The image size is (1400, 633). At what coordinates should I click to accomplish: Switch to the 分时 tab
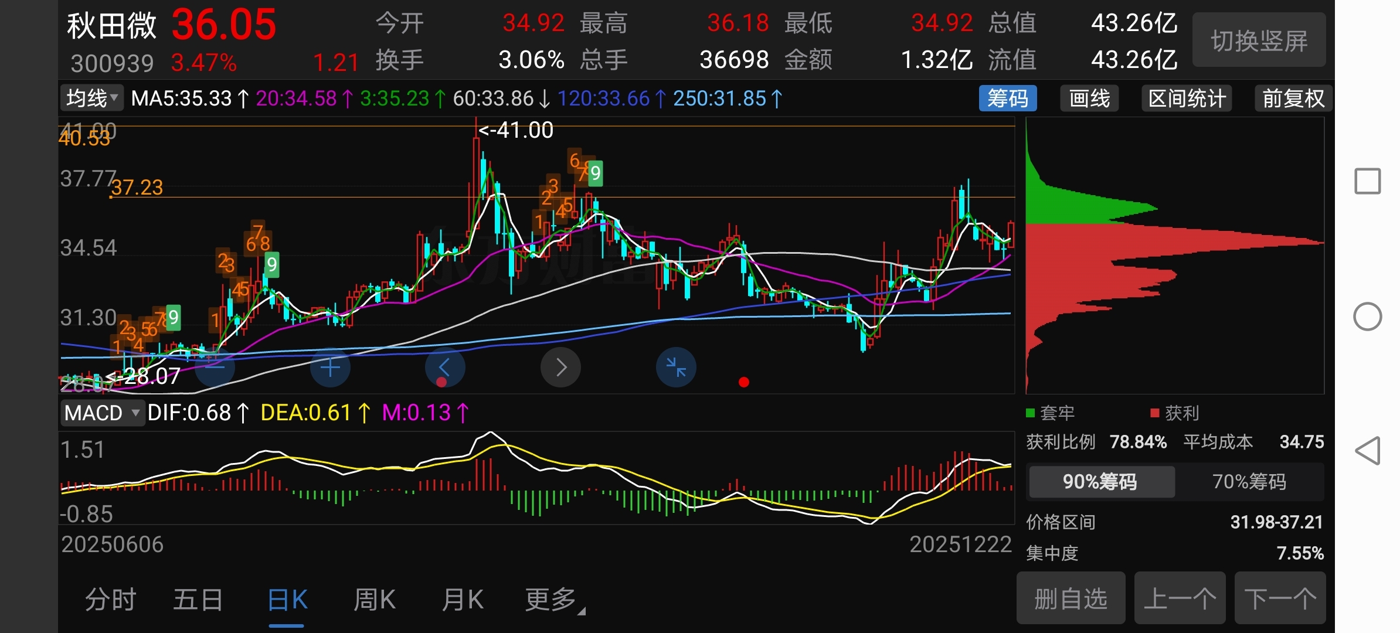pos(110,600)
